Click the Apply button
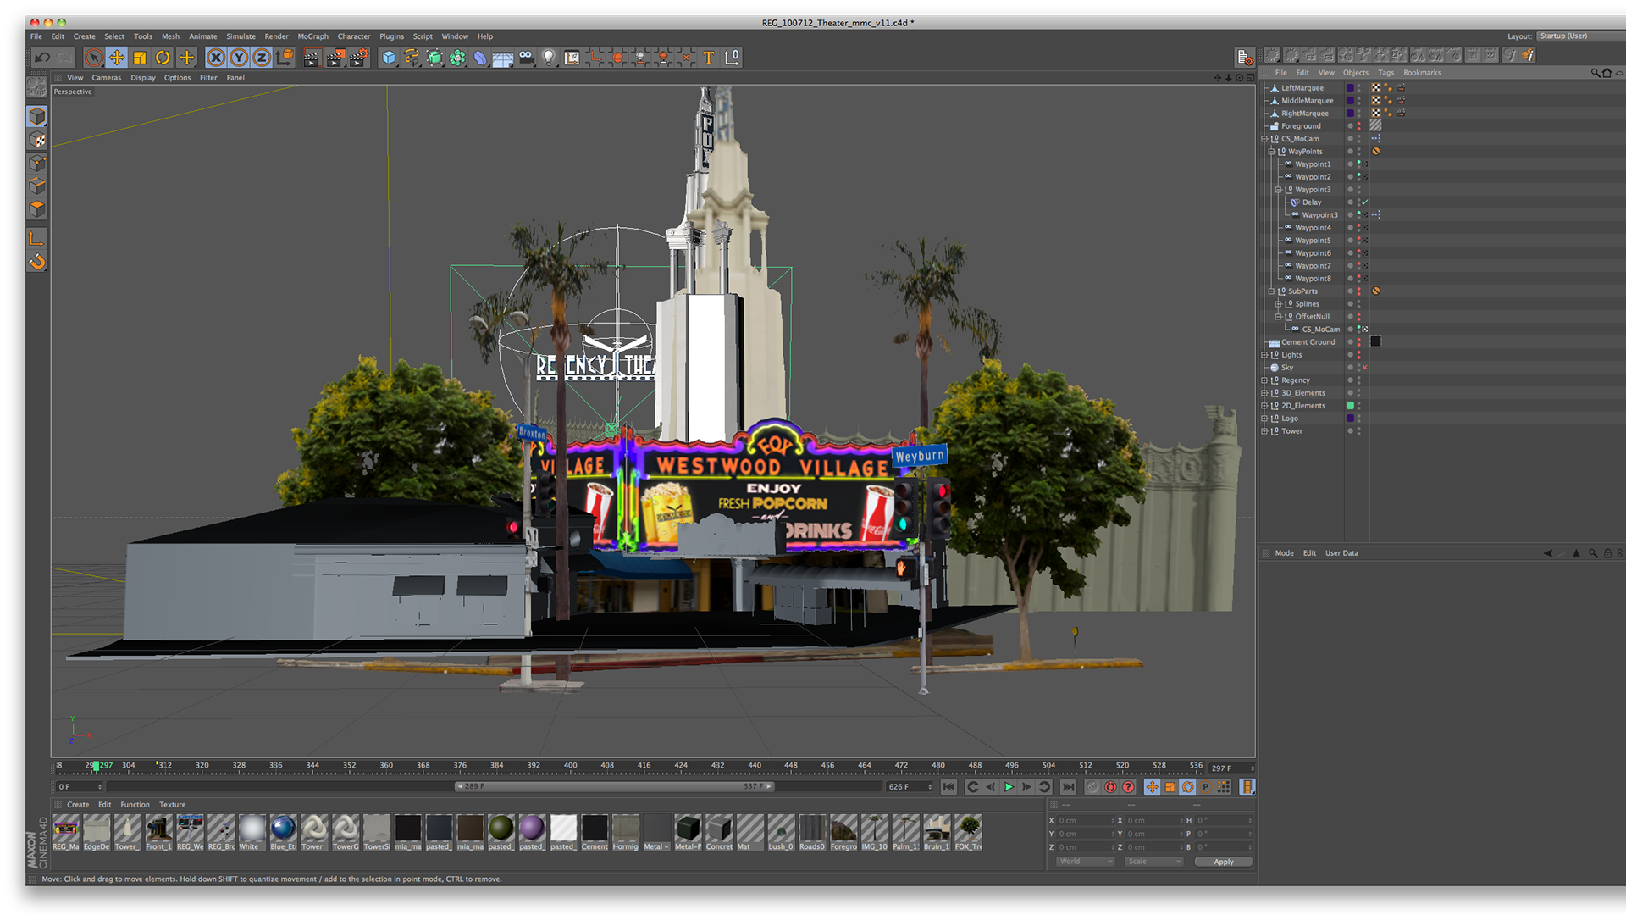This screenshot has width=1626, height=915. coord(1223,862)
